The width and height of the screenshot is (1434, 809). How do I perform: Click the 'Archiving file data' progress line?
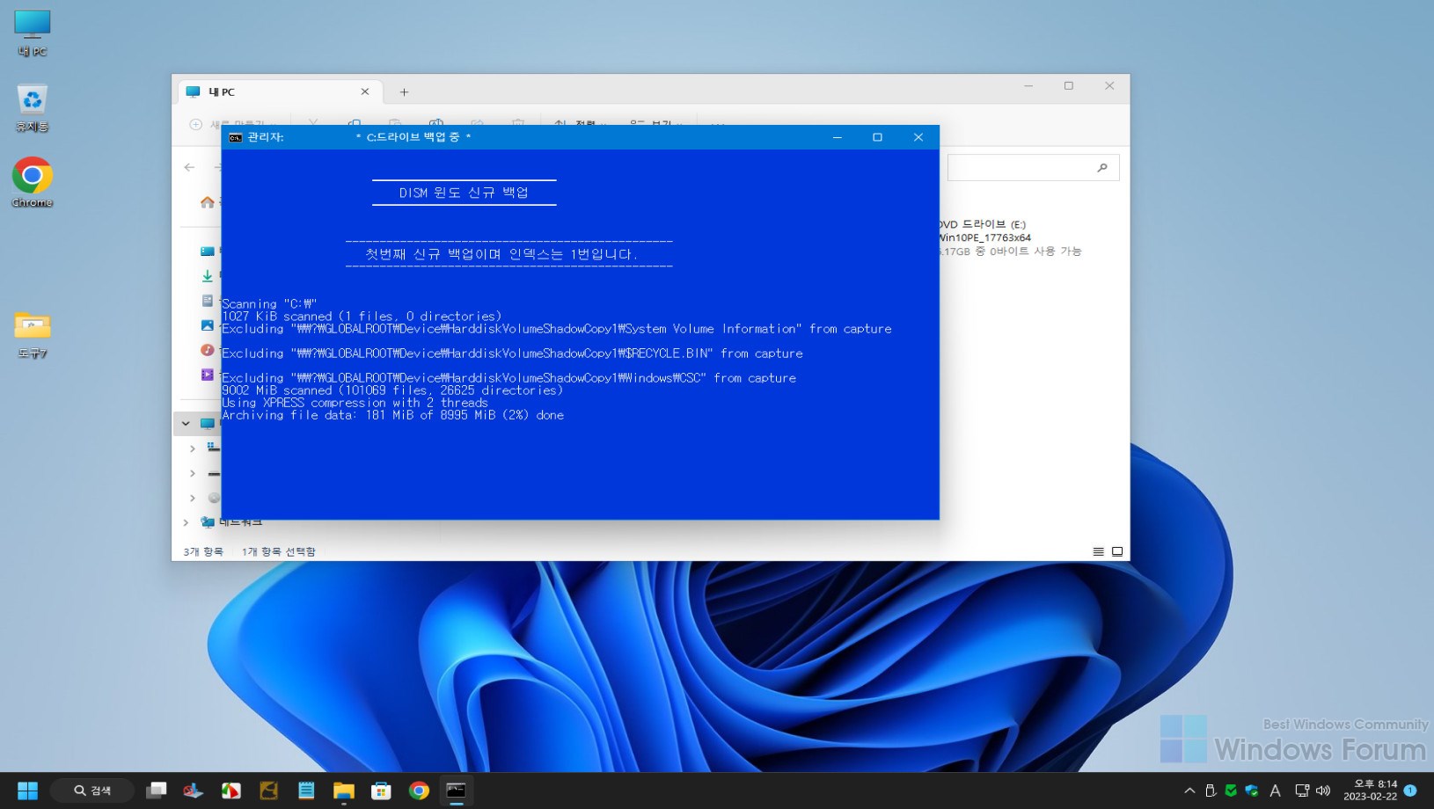[x=392, y=415]
